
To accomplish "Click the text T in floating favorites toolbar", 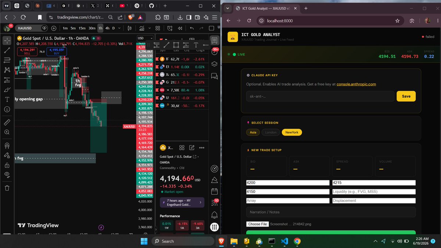I will (x=196, y=45).
